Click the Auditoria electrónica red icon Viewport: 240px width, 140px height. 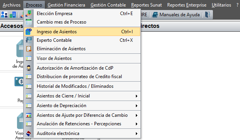[29, 133]
